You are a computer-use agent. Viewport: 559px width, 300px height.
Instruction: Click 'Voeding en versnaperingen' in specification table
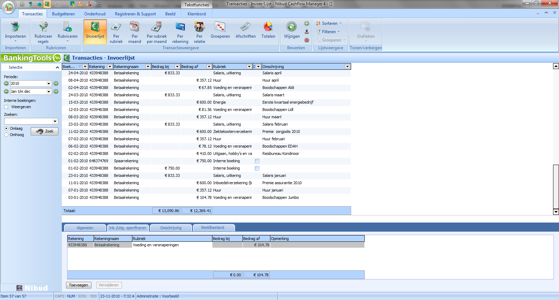[156, 245]
